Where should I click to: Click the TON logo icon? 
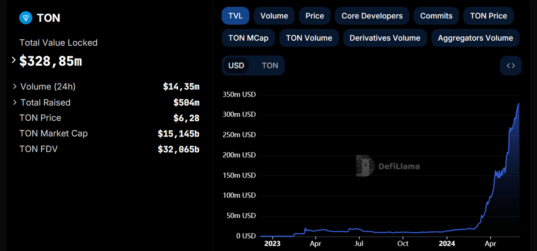point(26,18)
